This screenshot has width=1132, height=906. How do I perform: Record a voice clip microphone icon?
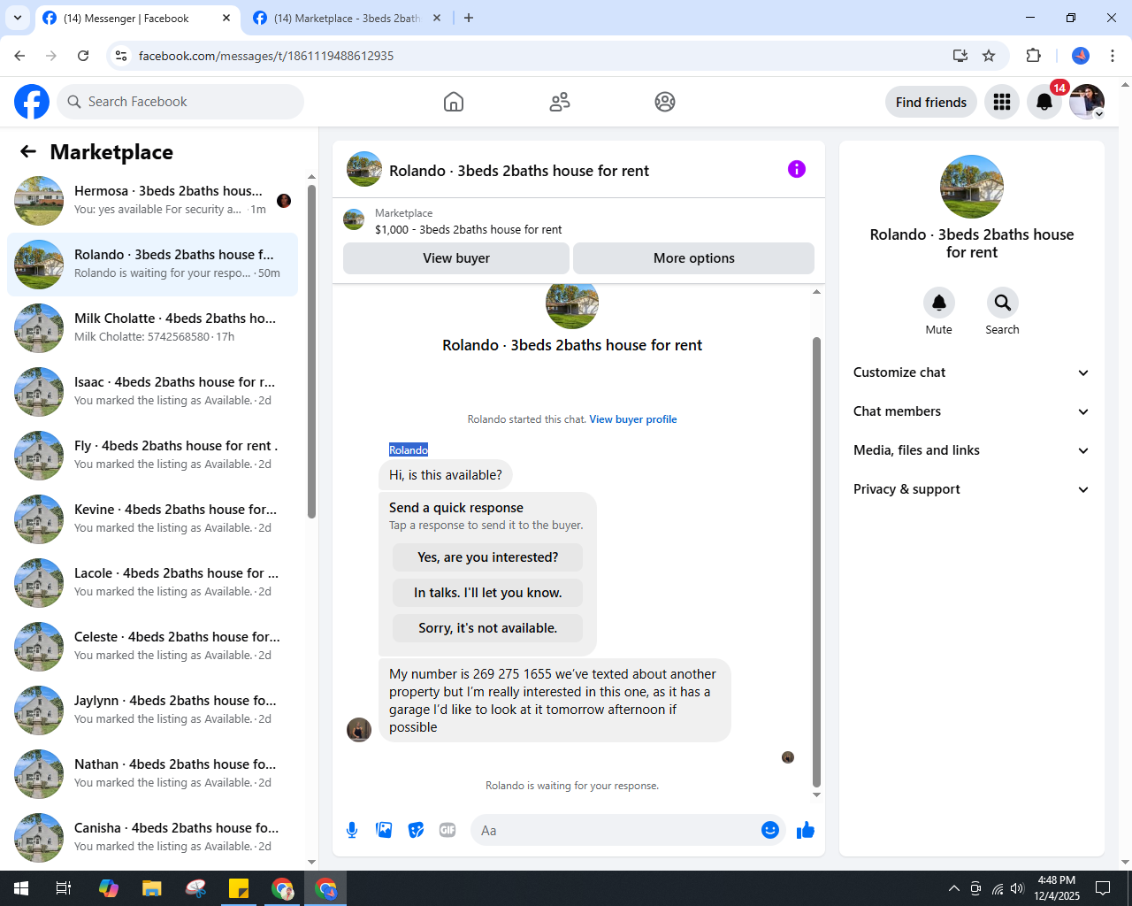352,830
